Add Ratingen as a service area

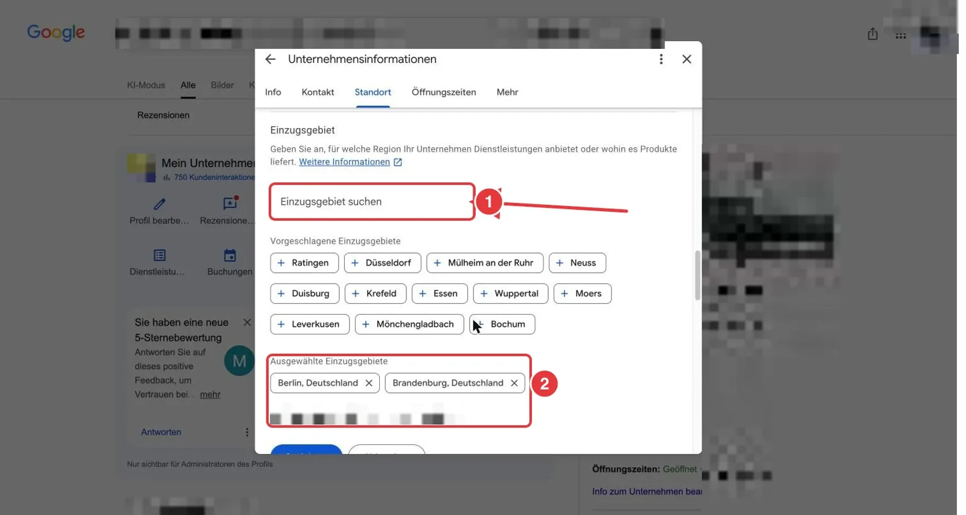point(304,263)
